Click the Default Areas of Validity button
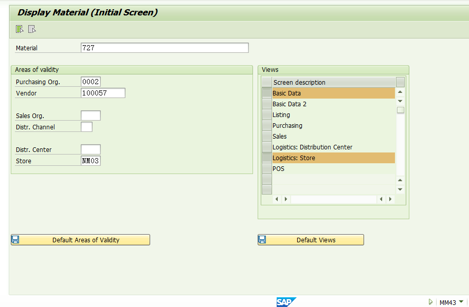Screen dimensions: 469x307 [80, 240]
